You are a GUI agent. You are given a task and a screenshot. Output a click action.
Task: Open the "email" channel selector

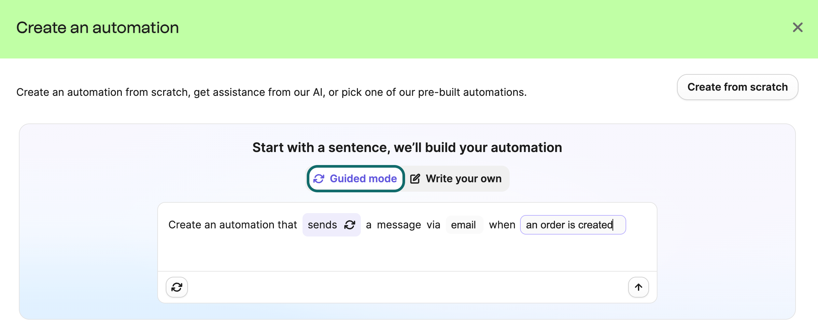pyautogui.click(x=464, y=224)
